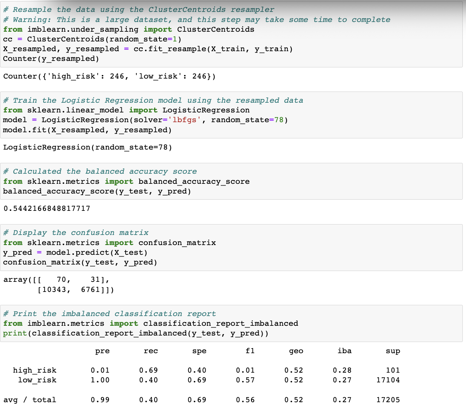Click the 'geo' column header in report
This screenshot has height=413, width=466.
coord(296,351)
